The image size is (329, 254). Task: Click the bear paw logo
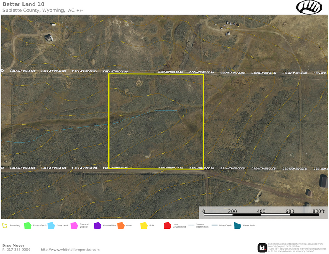[x=309, y=7]
